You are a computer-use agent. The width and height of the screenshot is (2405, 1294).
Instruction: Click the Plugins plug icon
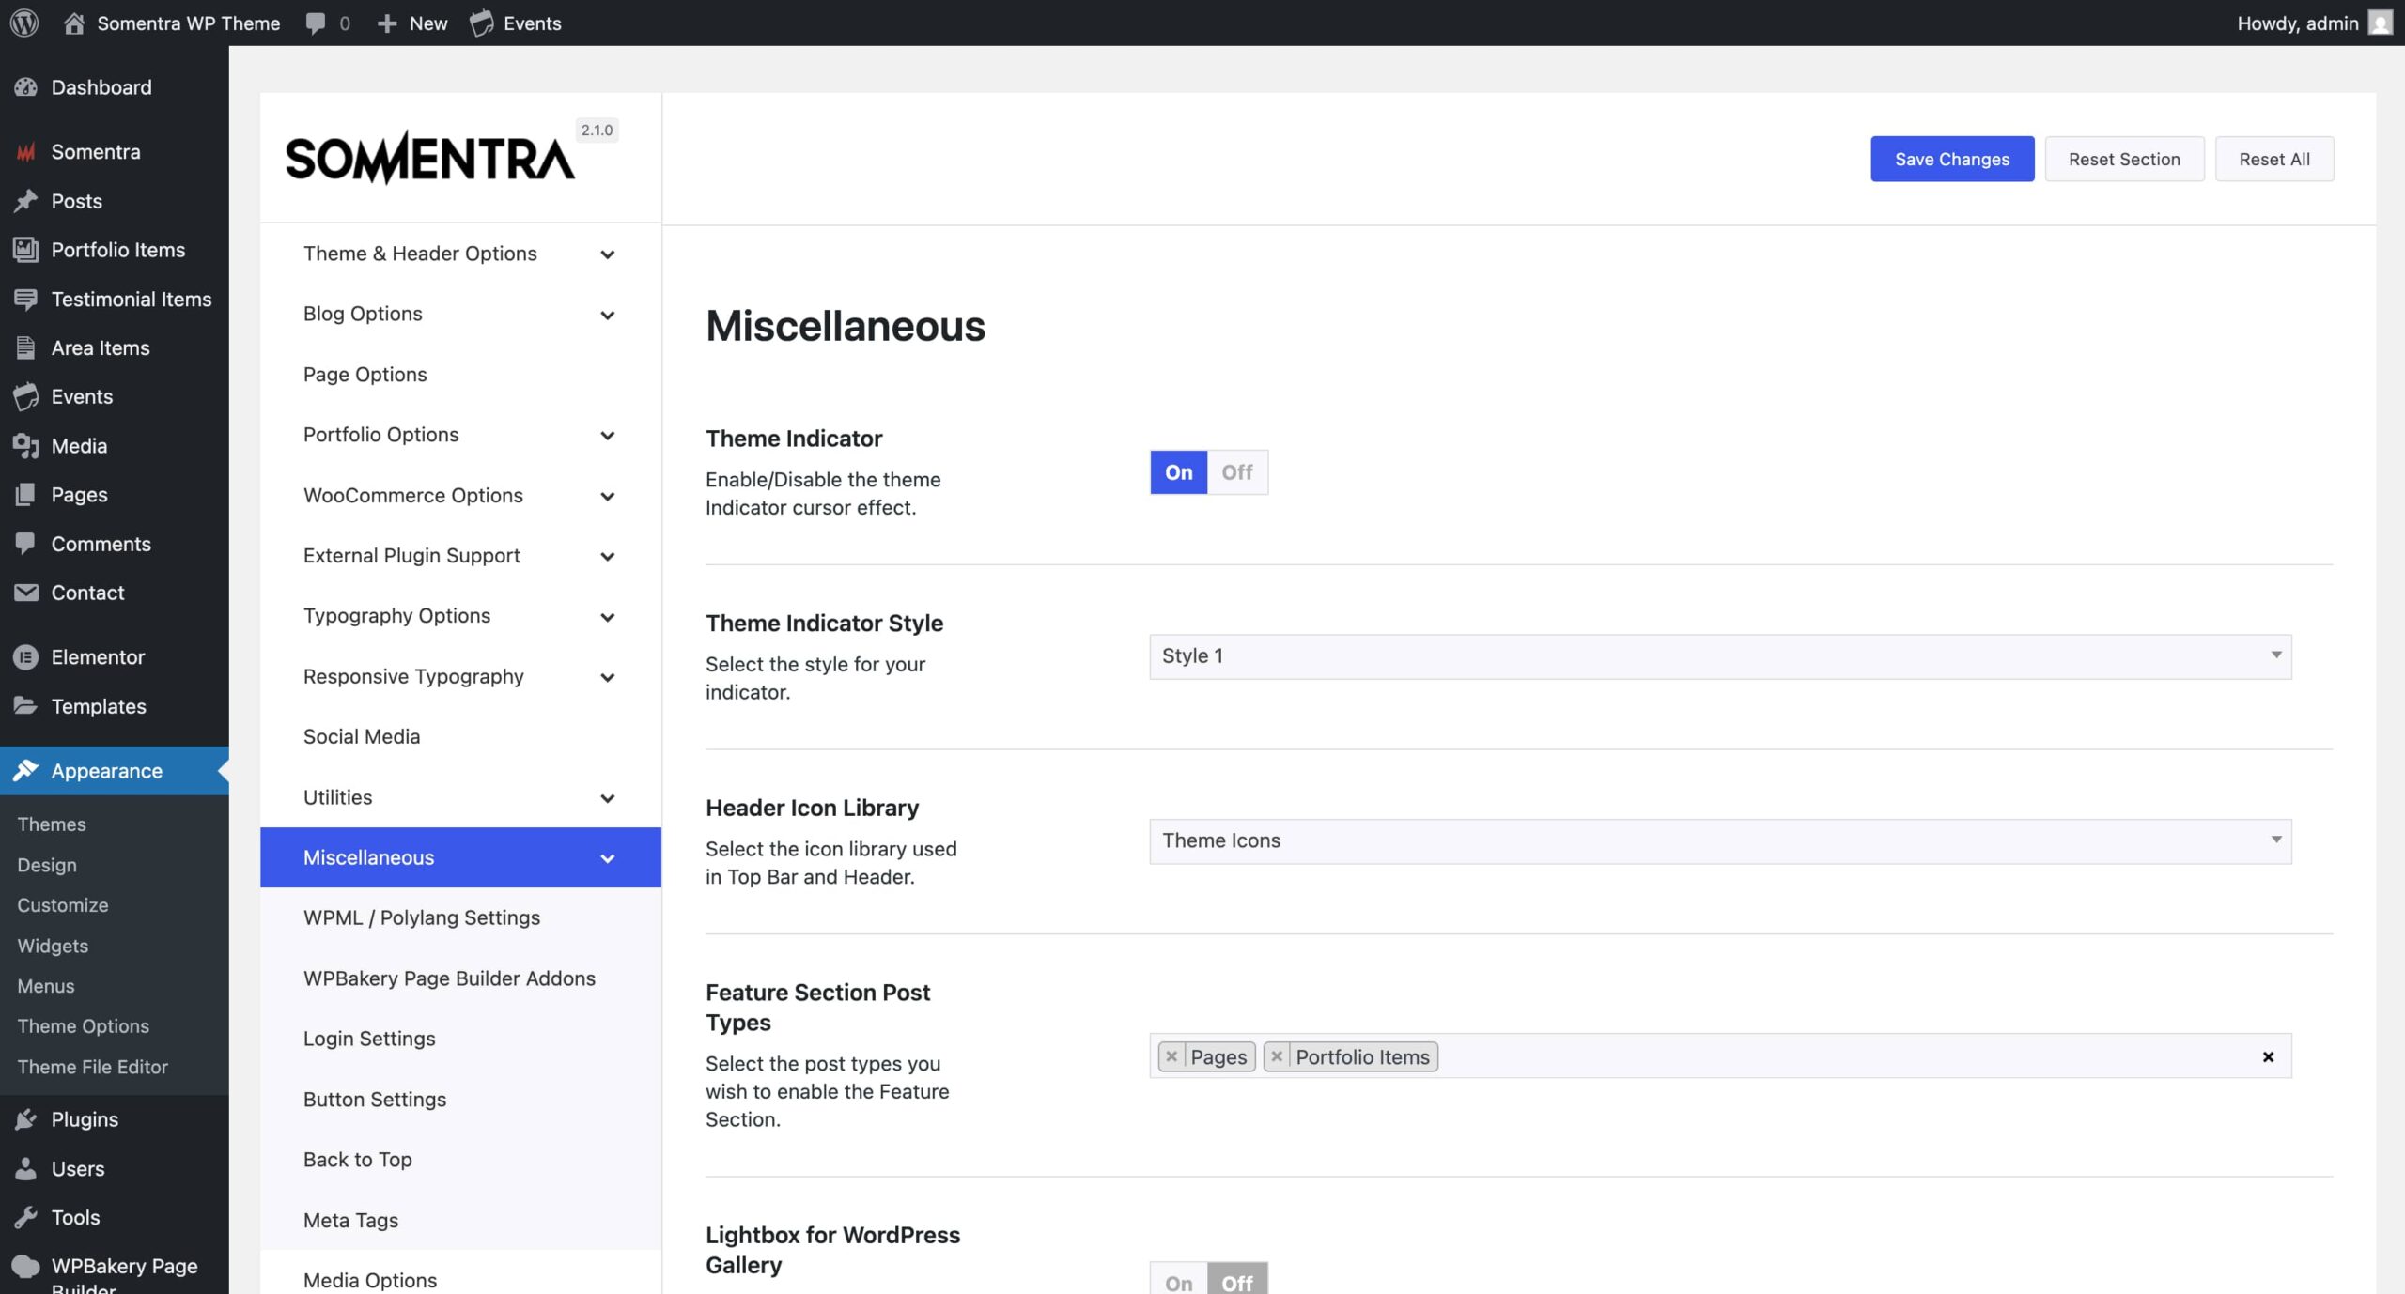tap(26, 1119)
